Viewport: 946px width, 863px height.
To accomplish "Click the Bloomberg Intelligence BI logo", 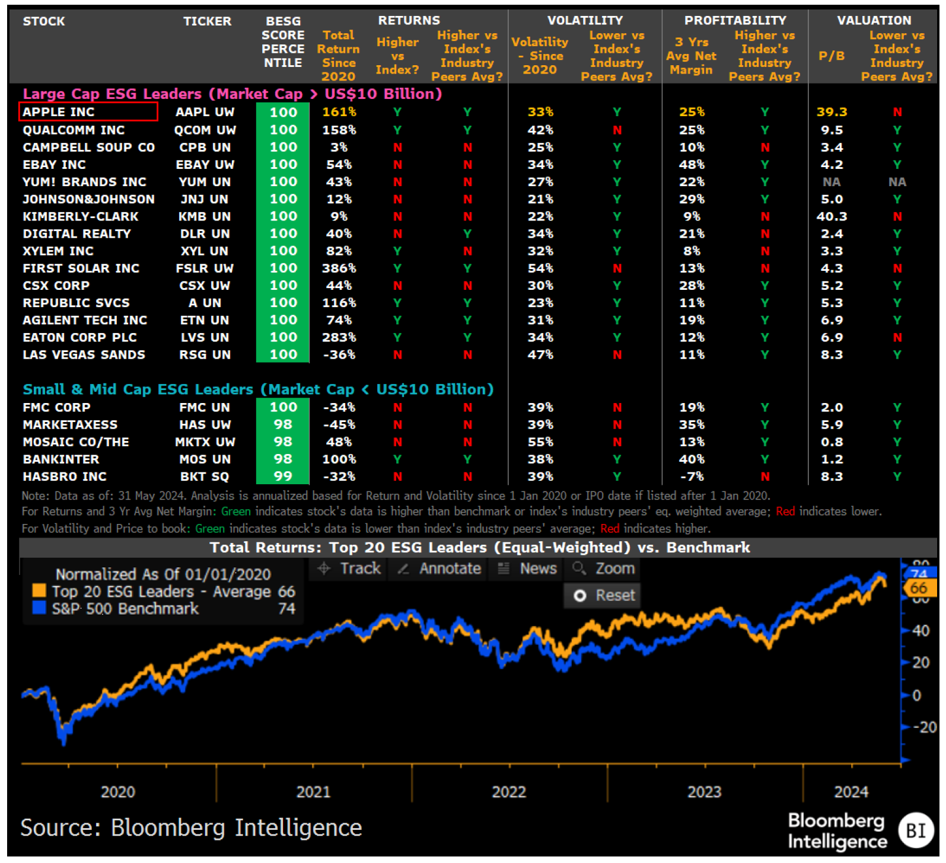I will tap(915, 830).
